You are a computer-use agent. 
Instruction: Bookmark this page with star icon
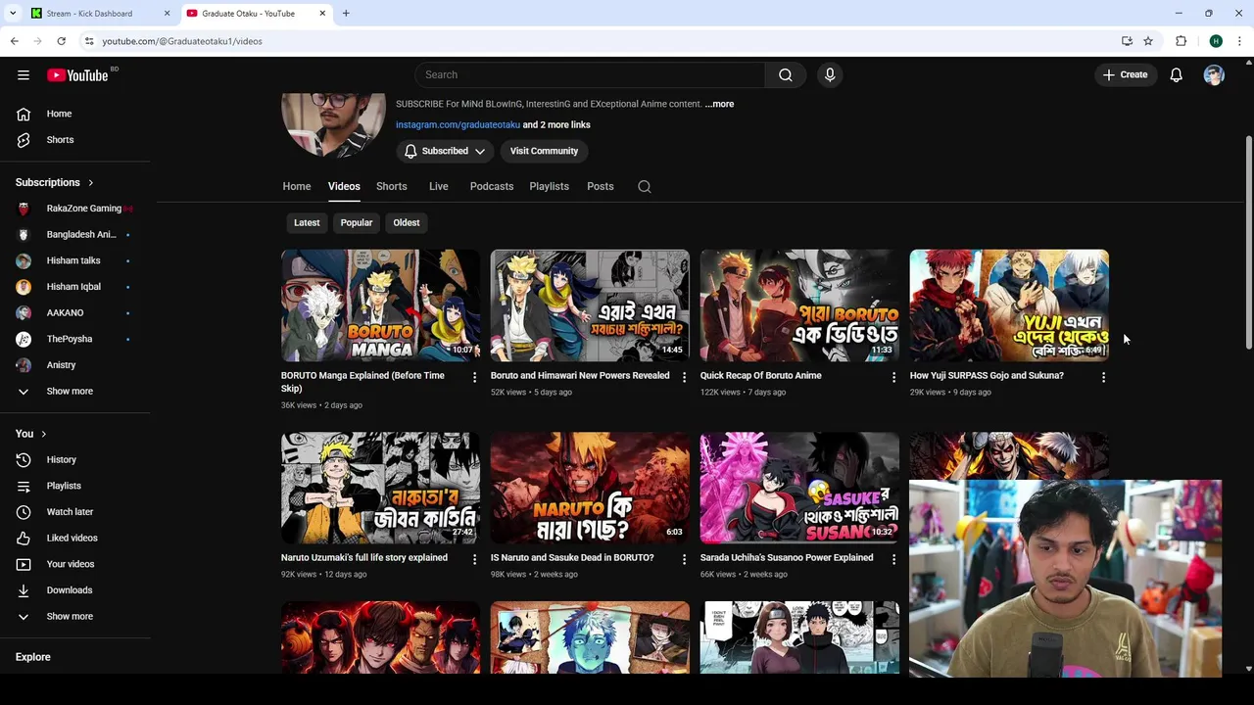[x=1148, y=41]
